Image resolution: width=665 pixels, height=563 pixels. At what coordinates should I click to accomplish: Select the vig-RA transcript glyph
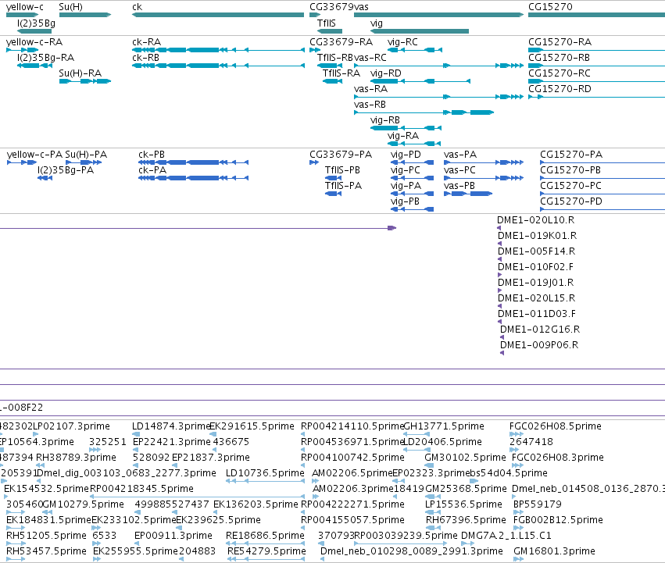click(414, 144)
